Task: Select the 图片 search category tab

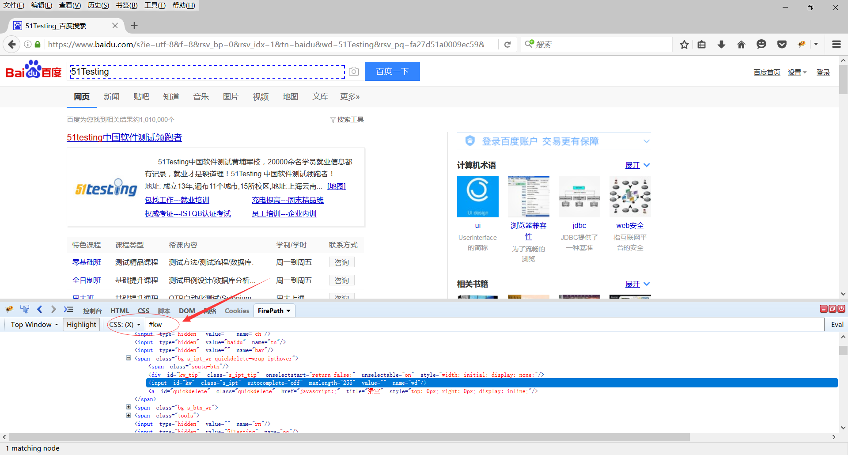Action: click(231, 97)
